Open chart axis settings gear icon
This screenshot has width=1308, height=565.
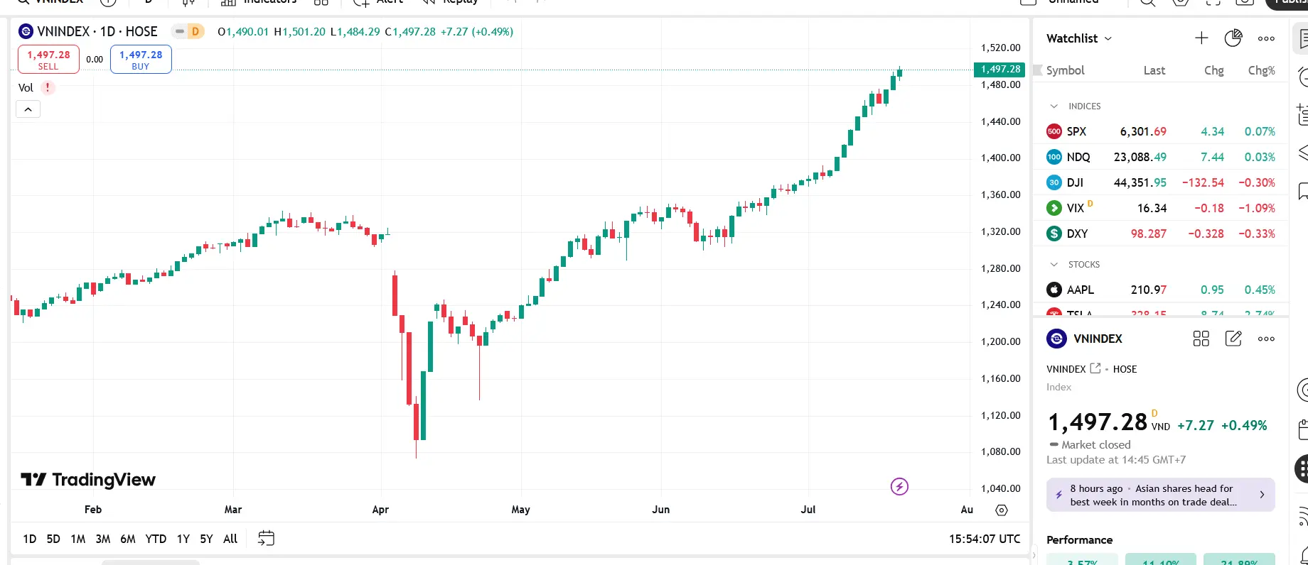(1002, 510)
